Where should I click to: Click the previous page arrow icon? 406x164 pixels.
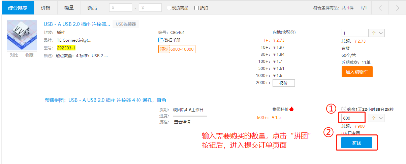click(380, 8)
